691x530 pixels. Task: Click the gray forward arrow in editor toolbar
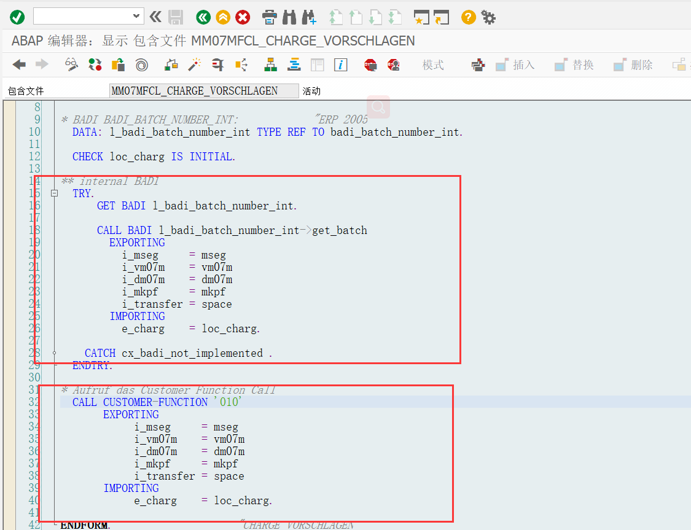coord(42,64)
